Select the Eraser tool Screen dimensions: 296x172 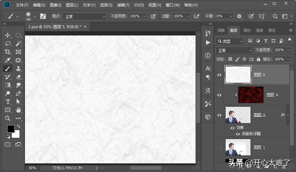coord(18,77)
